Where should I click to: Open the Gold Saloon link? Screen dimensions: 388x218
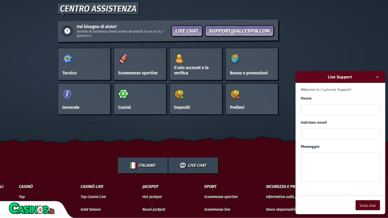pos(90,209)
